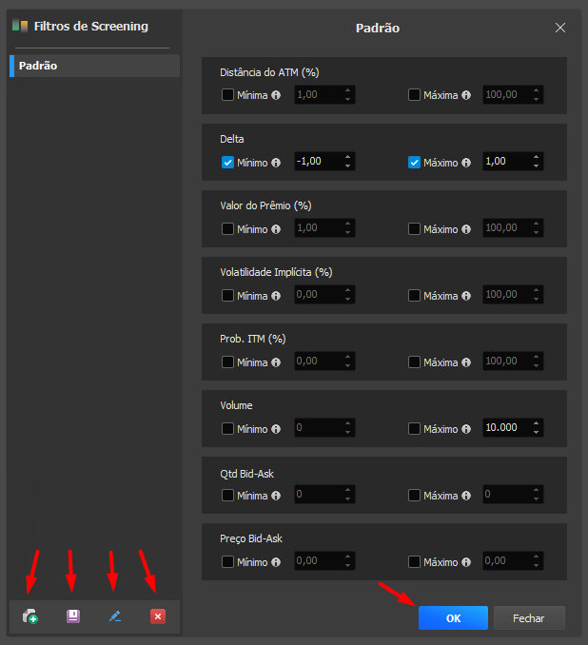The image size is (588, 645).
Task: Click info icon for Valor do Prêmio Mínimo
Action: click(276, 229)
